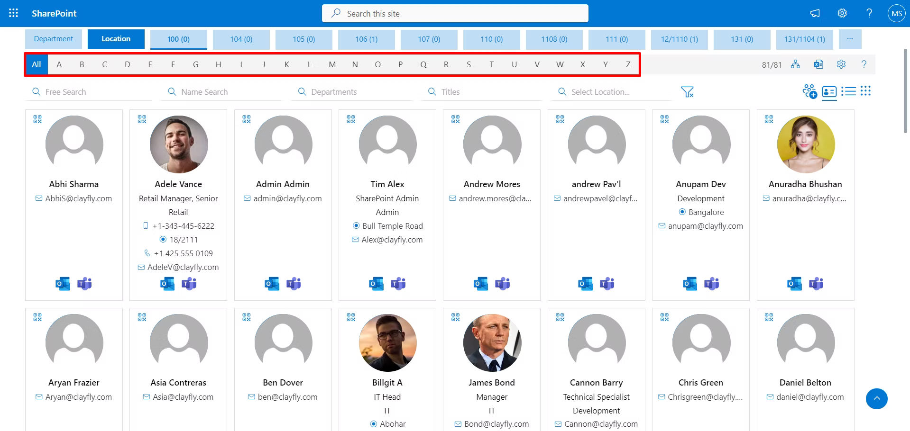Image resolution: width=910 pixels, height=431 pixels.
Task: Open Teams chat with Adele Vance
Action: tap(189, 284)
